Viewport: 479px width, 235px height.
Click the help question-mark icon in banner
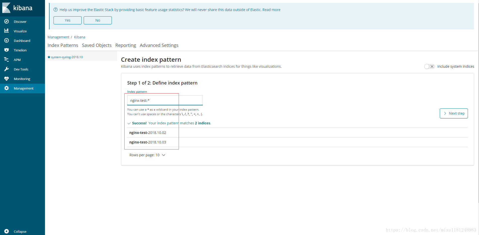(56, 10)
